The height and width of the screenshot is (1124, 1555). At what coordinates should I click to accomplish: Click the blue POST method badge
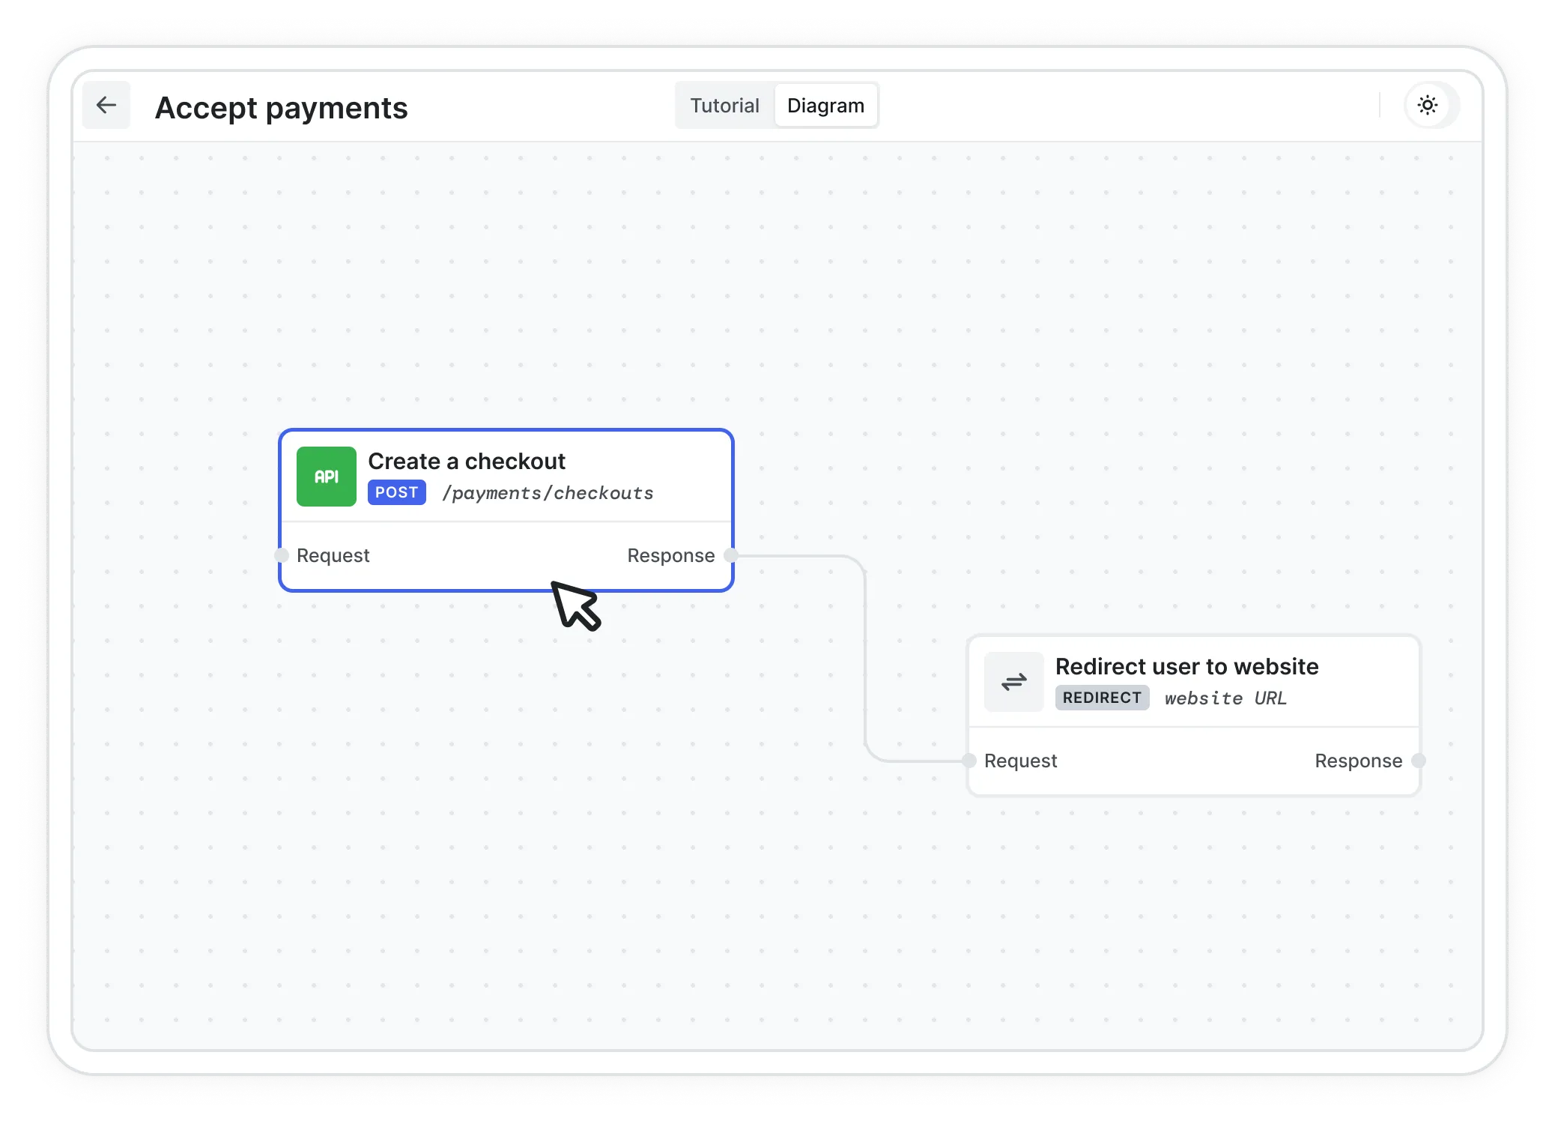[396, 492]
